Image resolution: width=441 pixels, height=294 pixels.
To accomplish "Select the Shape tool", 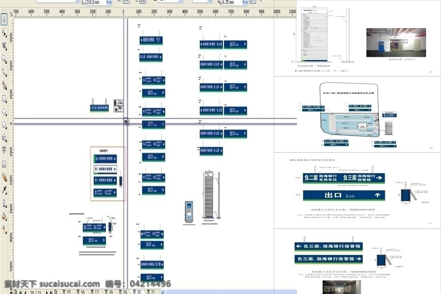I will 4,33.
